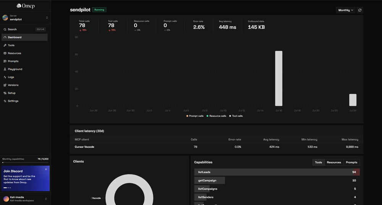This screenshot has height=205, width=382.
Task: Click the Playground flask icon
Action: pos(5,69)
